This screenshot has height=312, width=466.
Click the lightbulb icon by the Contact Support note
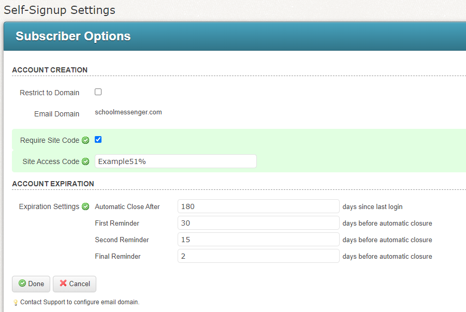pos(16,302)
